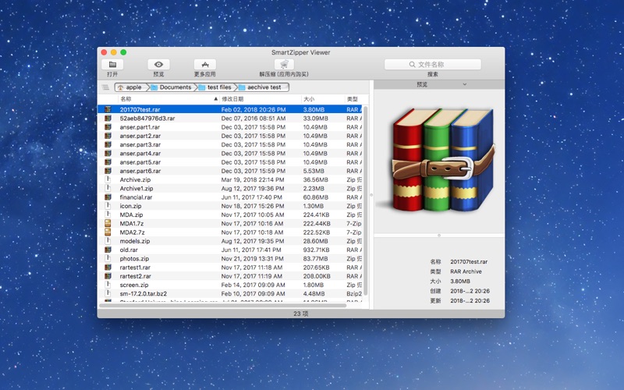Click the list view icon beside path bar
This screenshot has width=624, height=390.
coord(105,87)
